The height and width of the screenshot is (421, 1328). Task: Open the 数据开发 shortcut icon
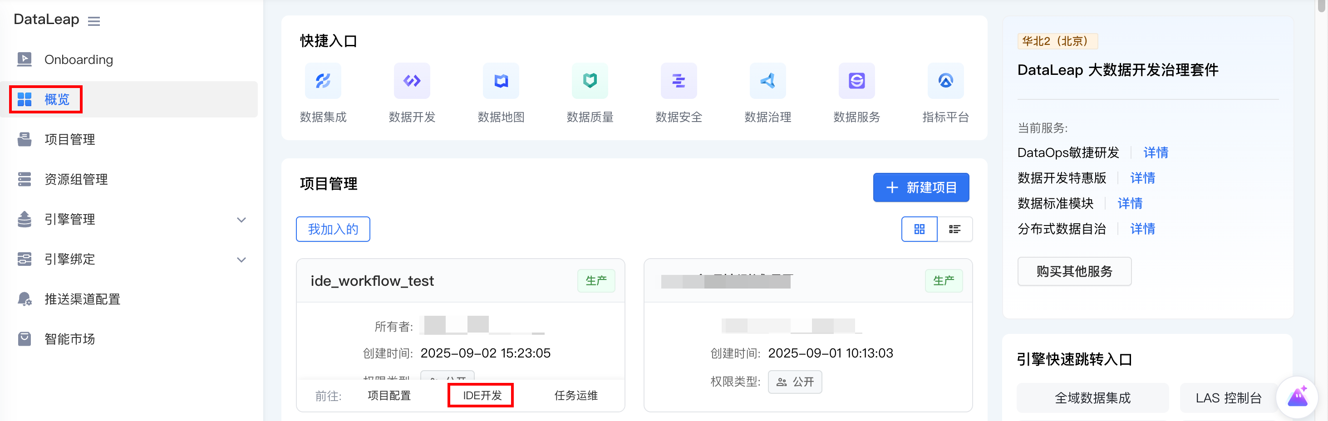click(x=412, y=81)
